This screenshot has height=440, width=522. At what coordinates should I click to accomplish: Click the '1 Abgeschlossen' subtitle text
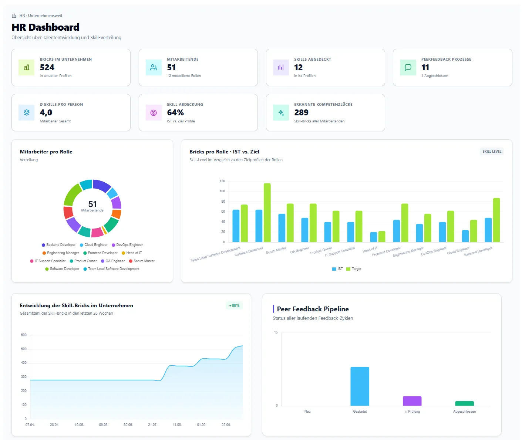pos(435,76)
